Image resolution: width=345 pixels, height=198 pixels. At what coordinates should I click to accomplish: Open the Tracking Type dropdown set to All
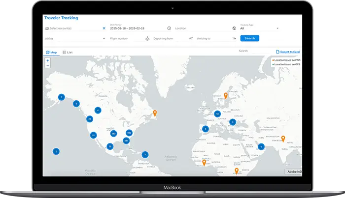point(259,28)
